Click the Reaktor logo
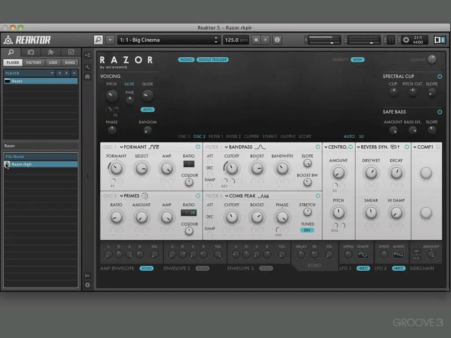This screenshot has width=451, height=338. (x=27, y=40)
